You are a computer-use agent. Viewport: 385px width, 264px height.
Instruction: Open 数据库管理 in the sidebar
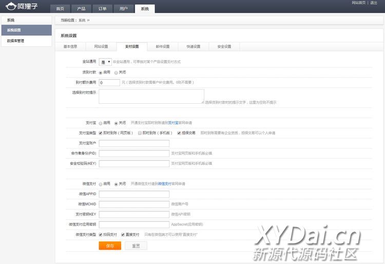click(x=27, y=41)
